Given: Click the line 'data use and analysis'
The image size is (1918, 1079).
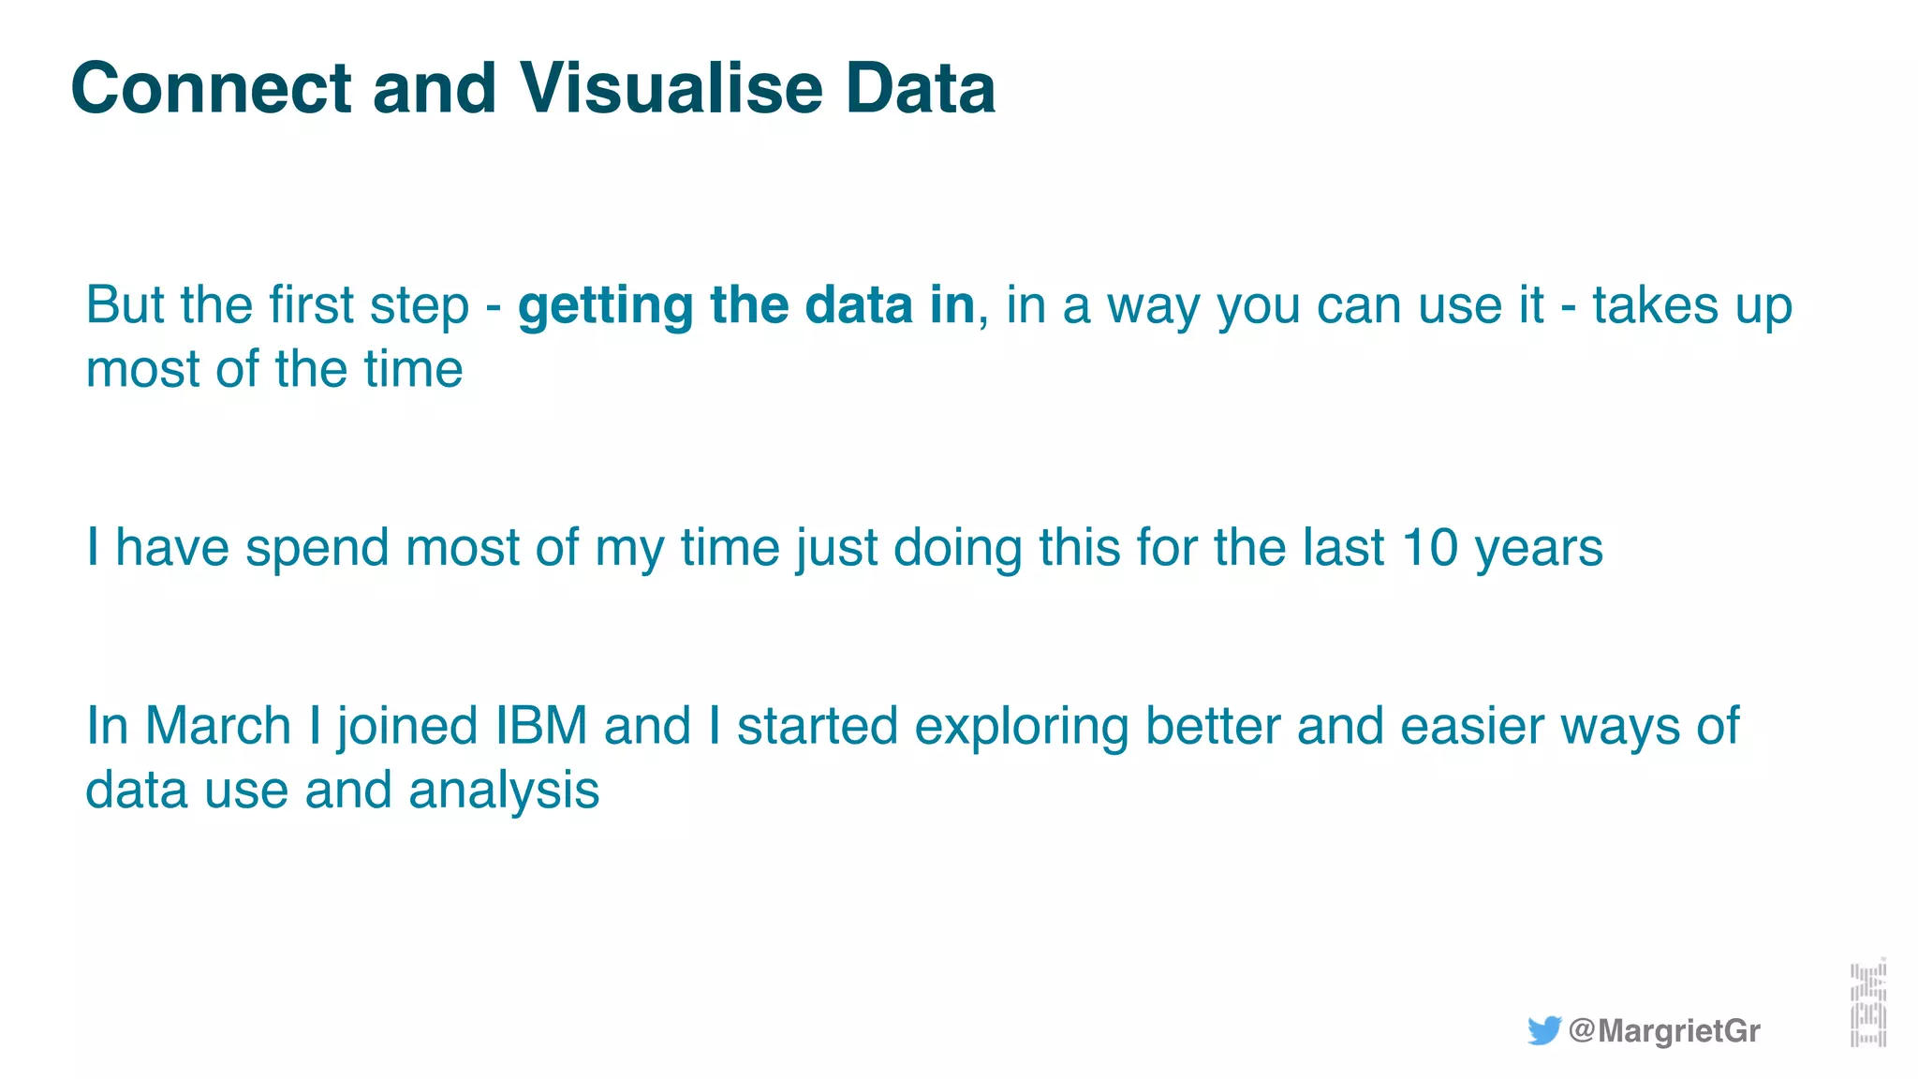Looking at the screenshot, I should [x=342, y=791].
